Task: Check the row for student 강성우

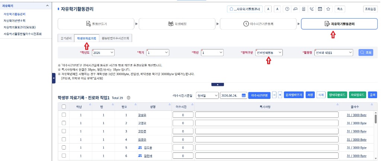Action: click(x=64, y=115)
